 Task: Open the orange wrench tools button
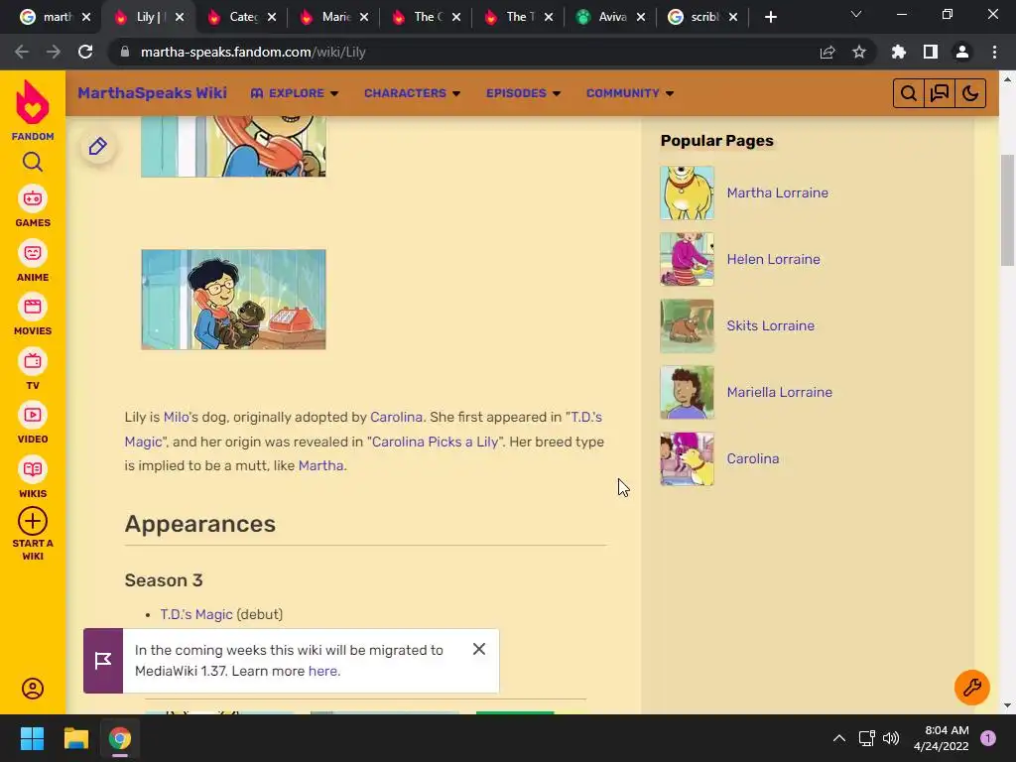(x=972, y=687)
